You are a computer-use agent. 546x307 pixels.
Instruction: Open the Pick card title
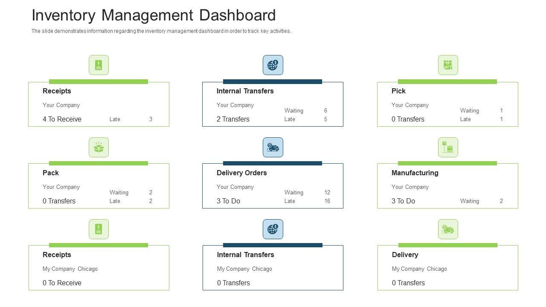click(x=398, y=91)
